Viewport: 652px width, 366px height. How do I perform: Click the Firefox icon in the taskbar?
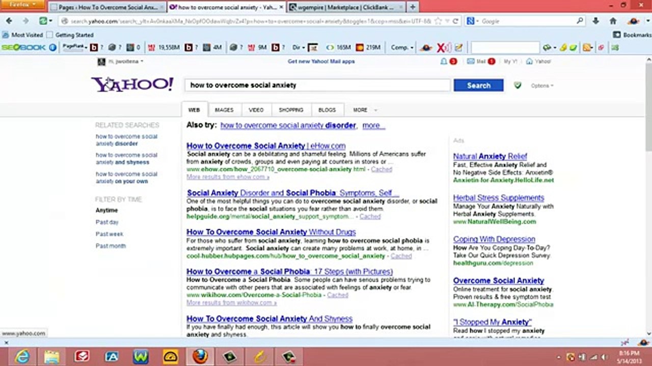pos(200,357)
